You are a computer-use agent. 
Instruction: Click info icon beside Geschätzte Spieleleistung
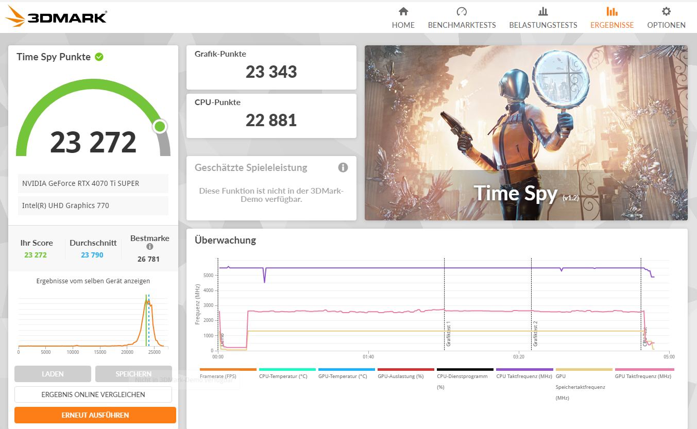pyautogui.click(x=343, y=167)
